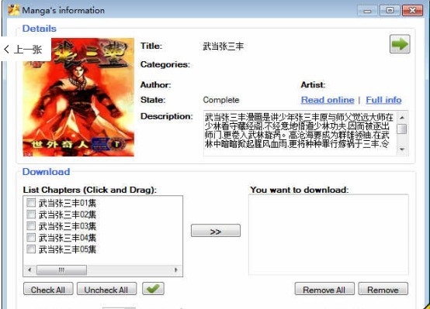Click the green arrow next button
The image size is (430, 309).
click(400, 44)
